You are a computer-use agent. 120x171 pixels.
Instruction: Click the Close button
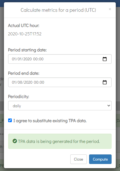[78, 159]
